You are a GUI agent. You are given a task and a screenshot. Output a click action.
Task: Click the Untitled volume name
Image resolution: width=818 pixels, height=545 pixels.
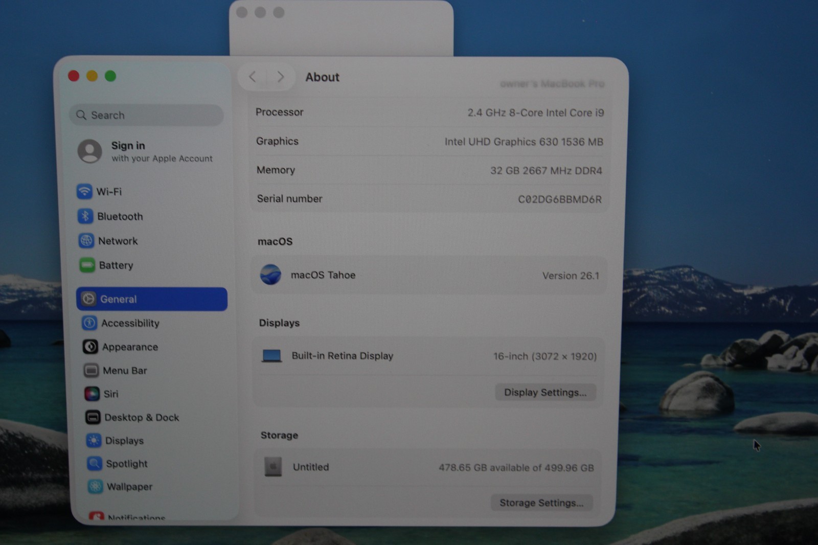click(311, 467)
